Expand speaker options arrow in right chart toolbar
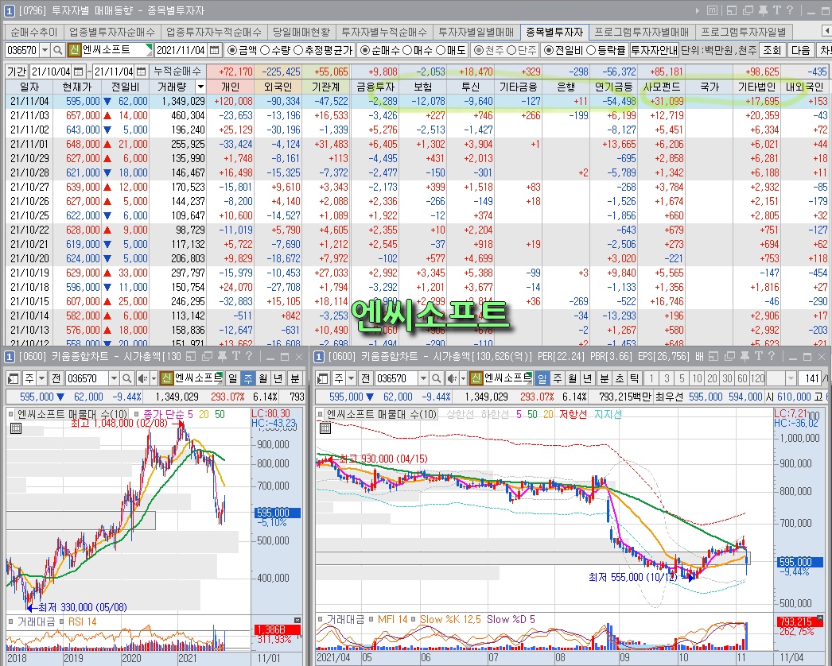 [x=463, y=378]
